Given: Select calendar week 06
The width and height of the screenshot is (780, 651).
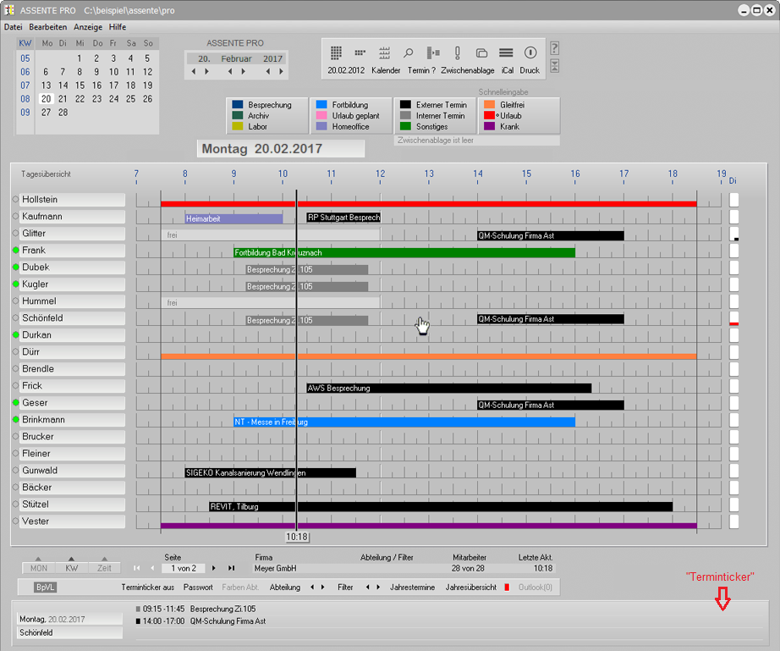Looking at the screenshot, I should pyautogui.click(x=25, y=72).
